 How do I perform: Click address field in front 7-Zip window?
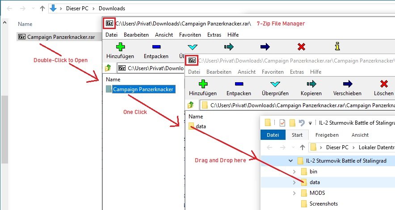297,105
